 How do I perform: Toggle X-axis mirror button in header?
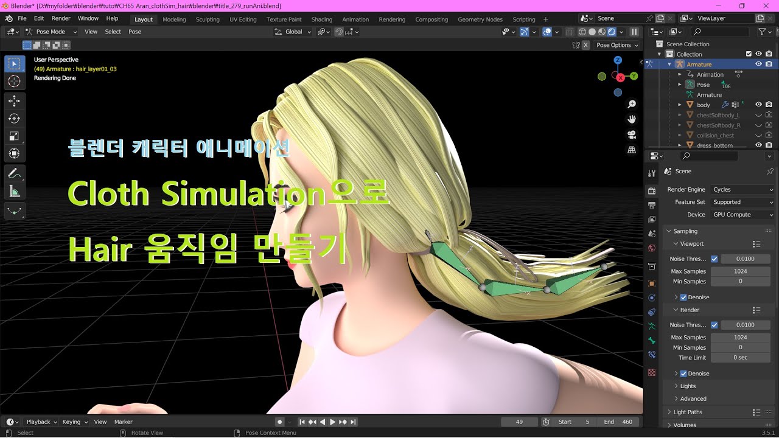(585, 45)
